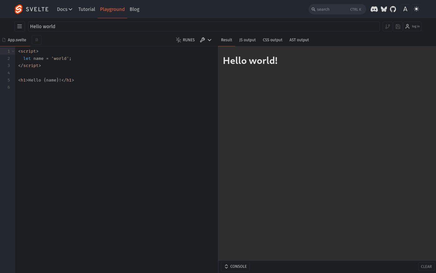Screen dimensions: 436x273
Task: Open the hamburger menu beside project name
Action: (x=20, y=26)
